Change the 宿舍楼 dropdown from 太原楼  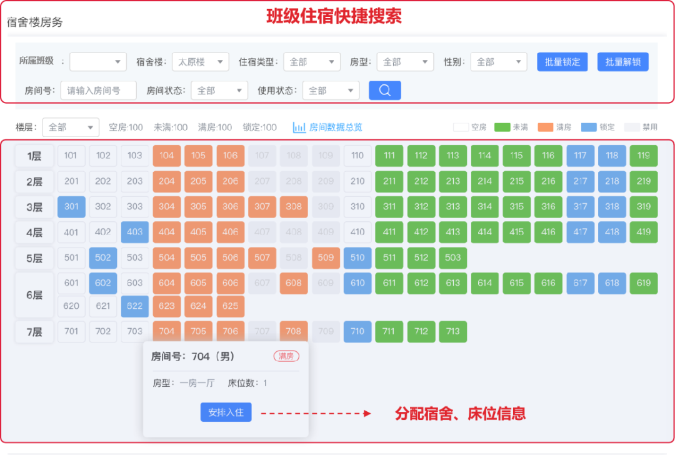tap(200, 62)
